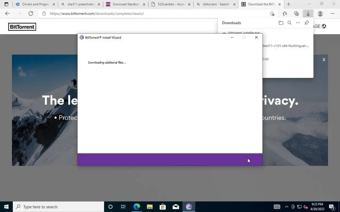
Task: Open a new browser tab
Action: (x=288, y=4)
